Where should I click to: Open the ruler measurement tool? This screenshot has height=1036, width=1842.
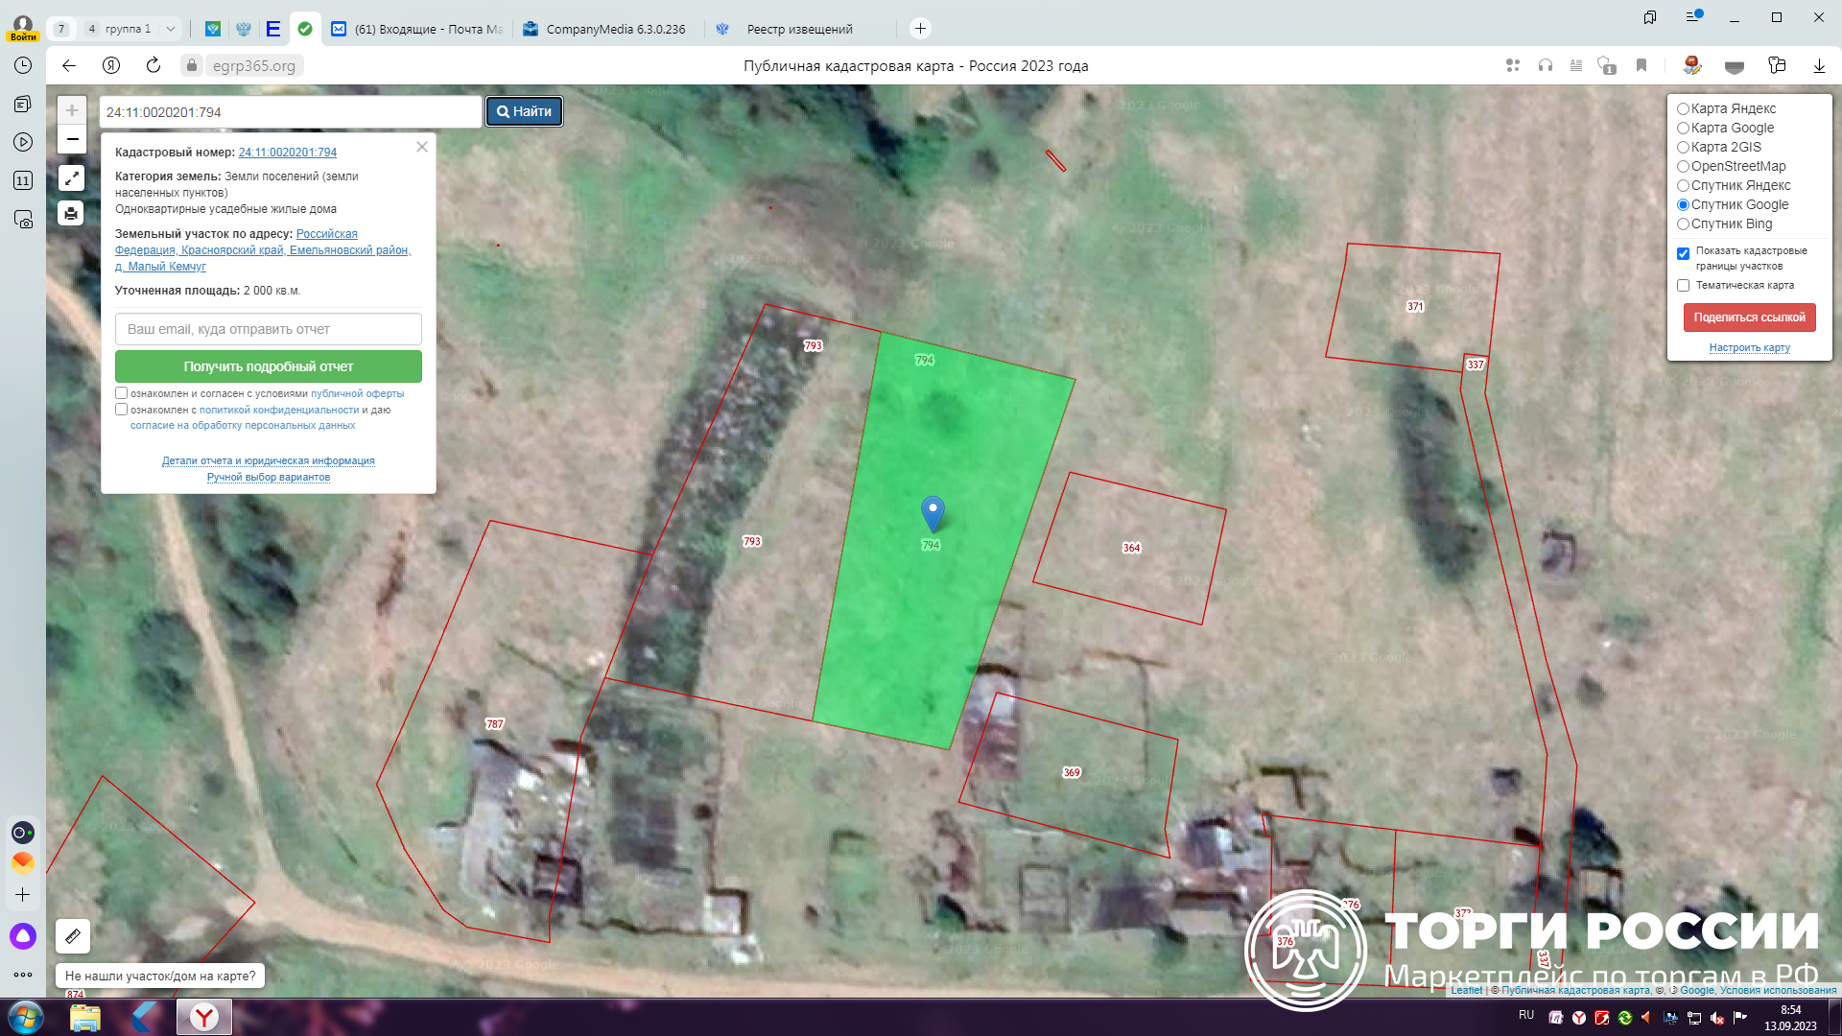click(73, 935)
